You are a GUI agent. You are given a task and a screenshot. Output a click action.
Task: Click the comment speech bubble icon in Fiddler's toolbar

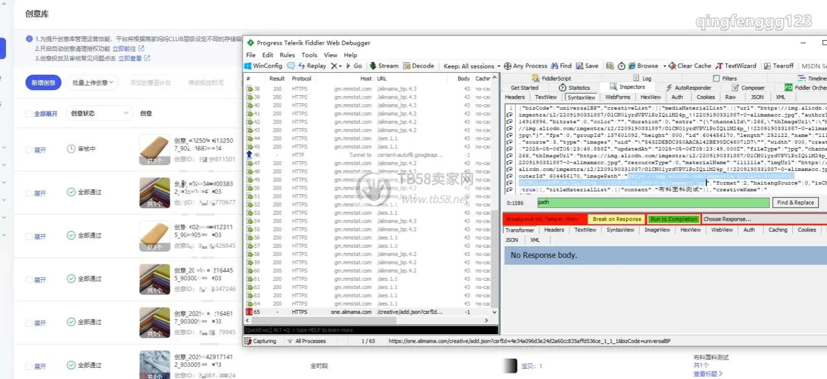291,66
